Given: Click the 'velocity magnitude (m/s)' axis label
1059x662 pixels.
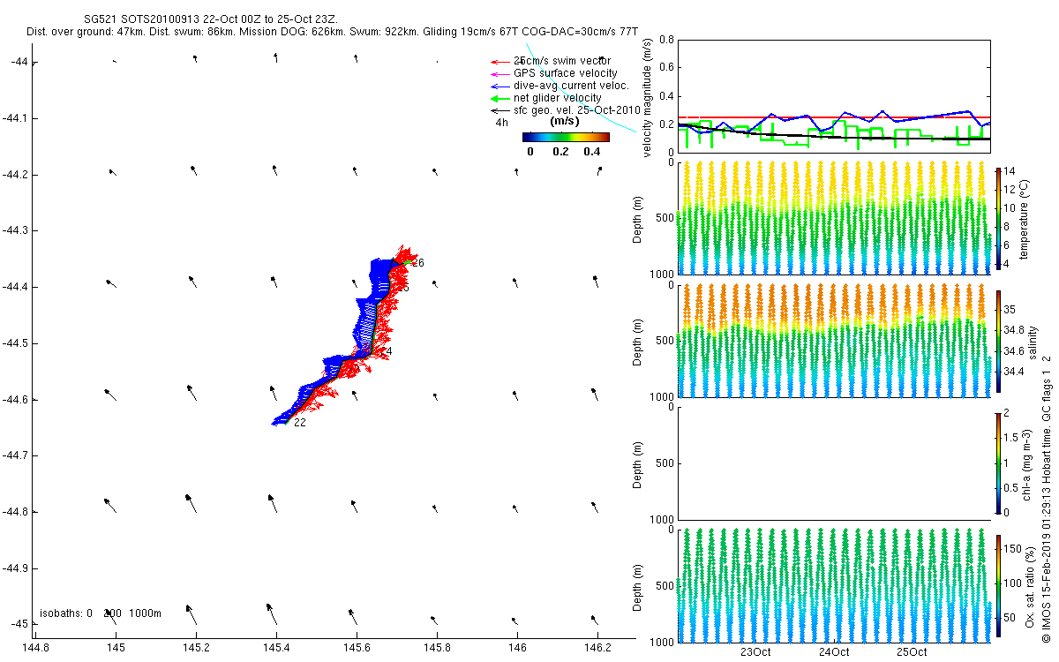Looking at the screenshot, I should (x=649, y=97).
